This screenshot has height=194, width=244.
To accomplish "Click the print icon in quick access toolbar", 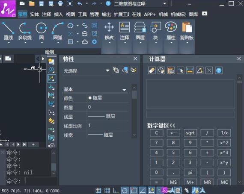I will pyautogui.click(x=60, y=3).
